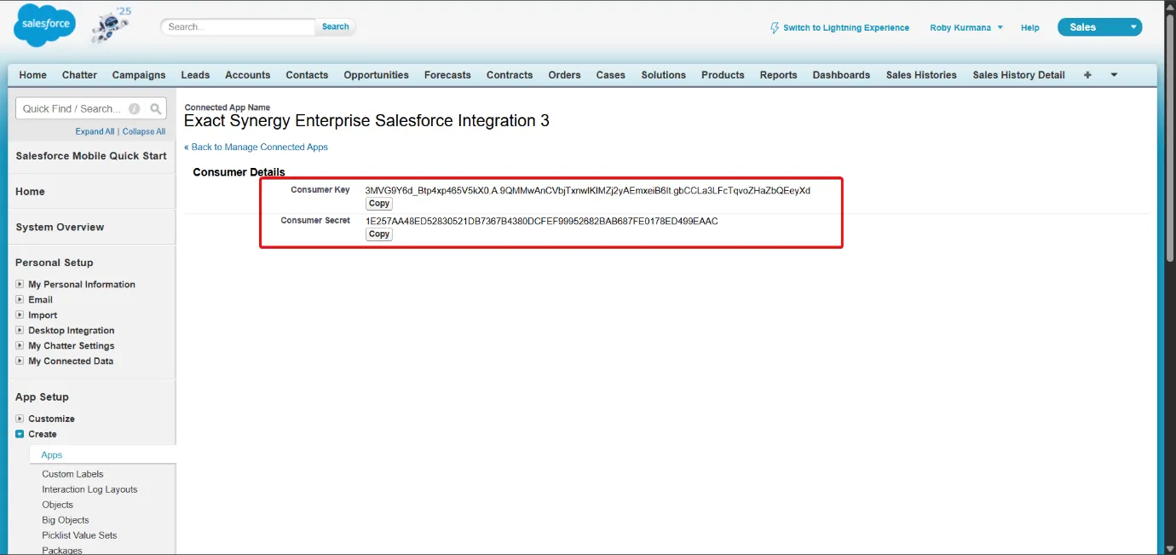Click the Consumer Key string value
This screenshot has width=1176, height=555.
pos(588,190)
